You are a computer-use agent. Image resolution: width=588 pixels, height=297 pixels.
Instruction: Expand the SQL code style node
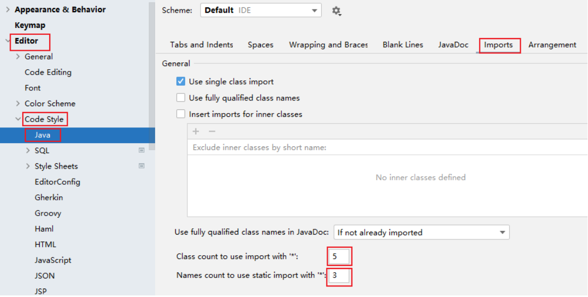pos(28,151)
